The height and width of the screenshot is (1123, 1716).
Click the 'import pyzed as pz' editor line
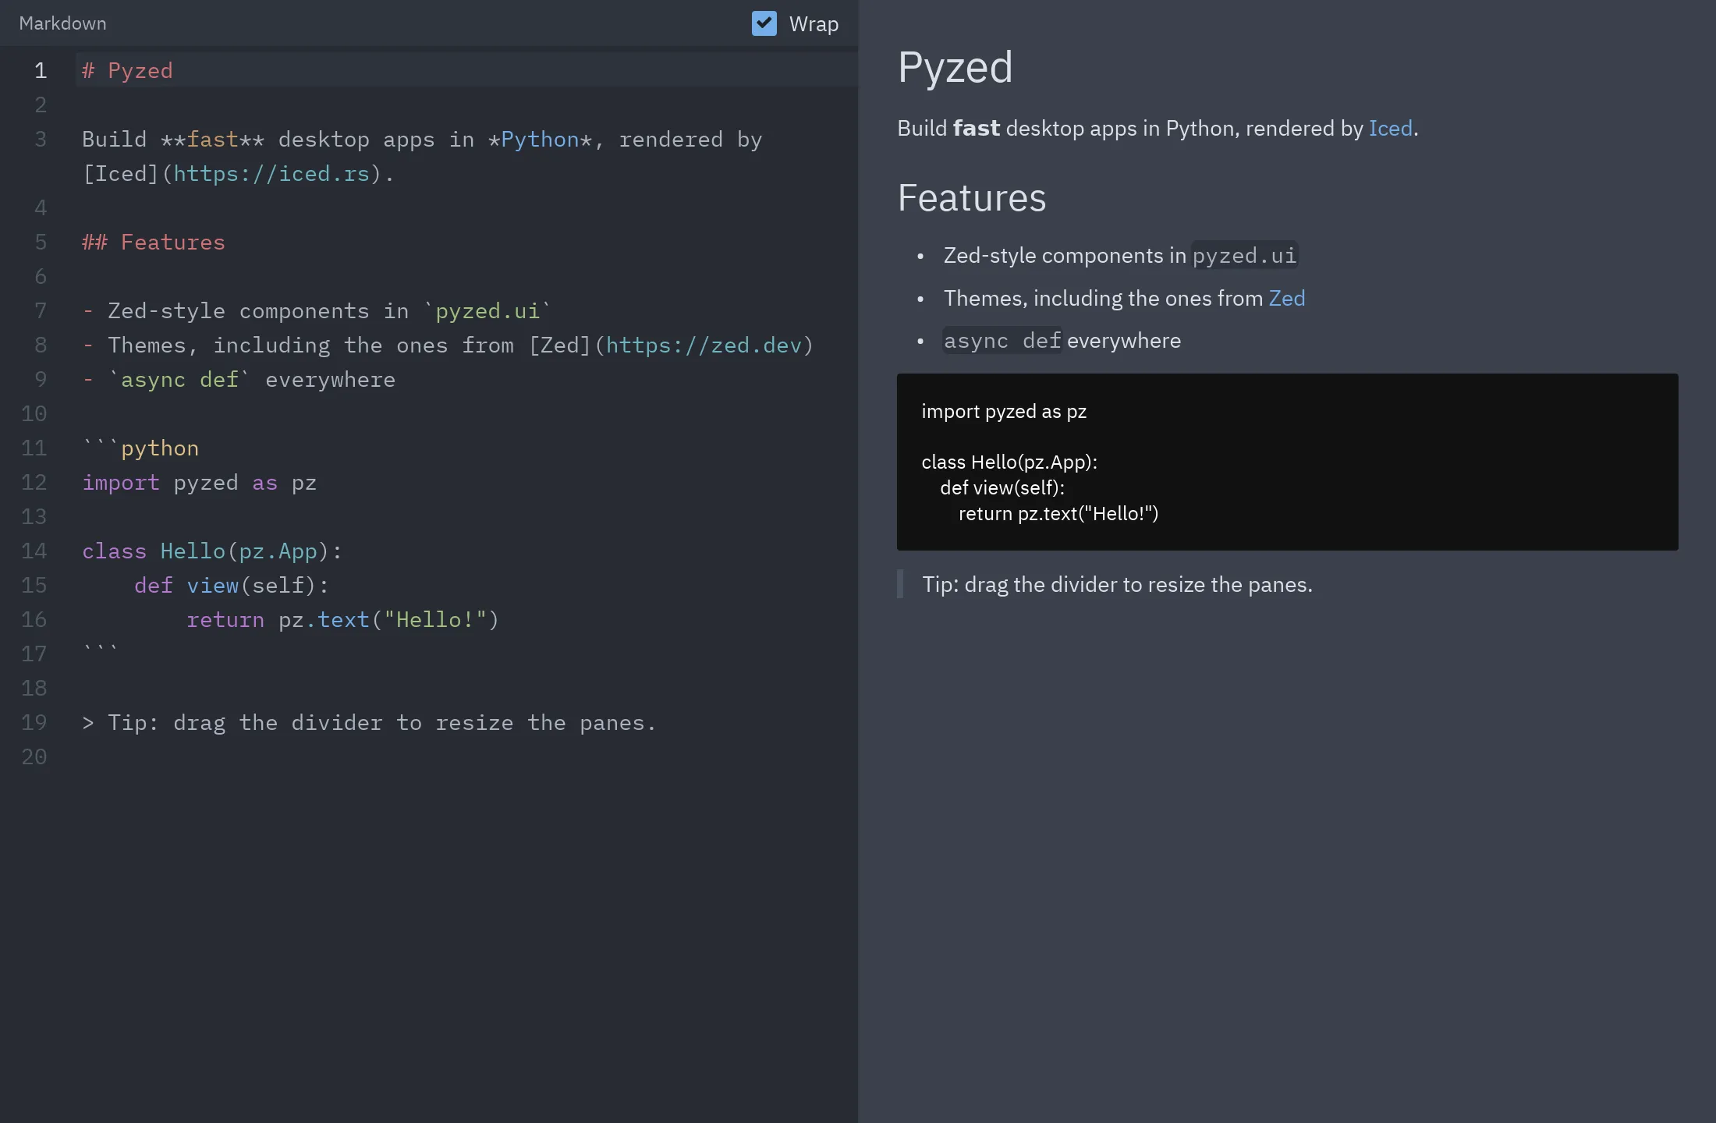coord(200,482)
